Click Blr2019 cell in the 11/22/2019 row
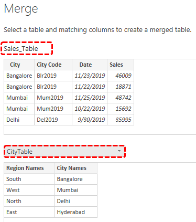The image size is (196, 222). [53, 87]
